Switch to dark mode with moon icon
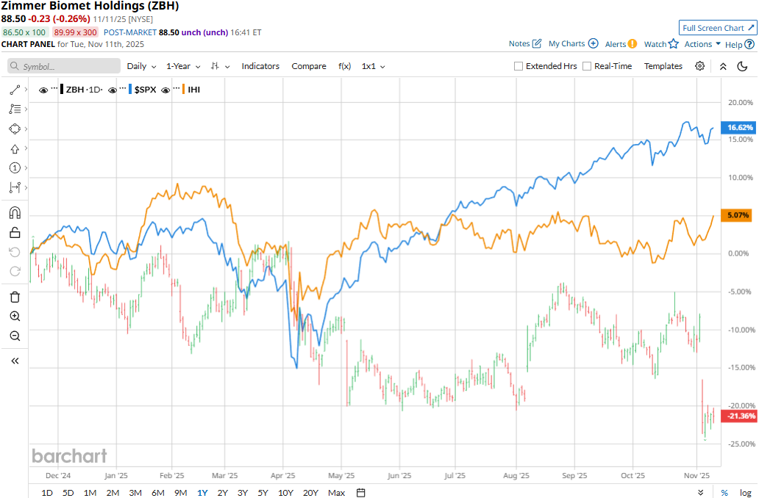The width and height of the screenshot is (759, 498). click(743, 66)
